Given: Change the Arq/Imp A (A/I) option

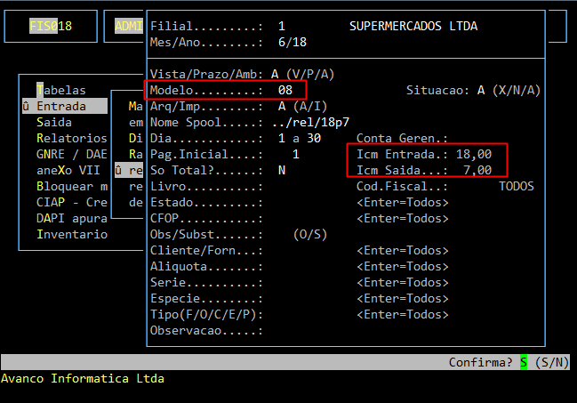Looking at the screenshot, I should pyautogui.click(x=282, y=106).
